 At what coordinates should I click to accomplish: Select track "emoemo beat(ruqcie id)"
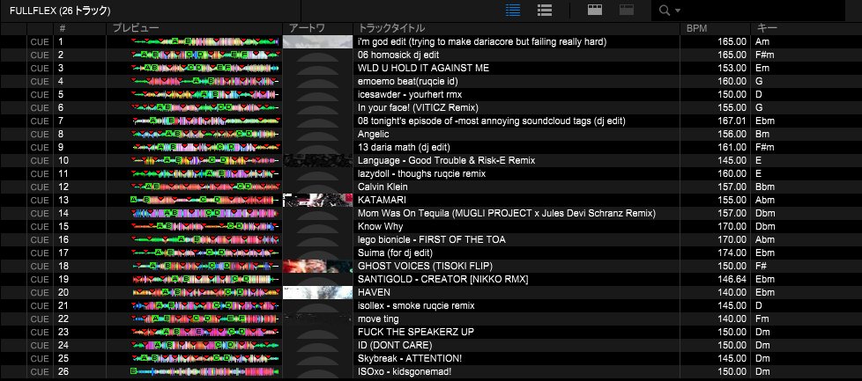point(408,81)
